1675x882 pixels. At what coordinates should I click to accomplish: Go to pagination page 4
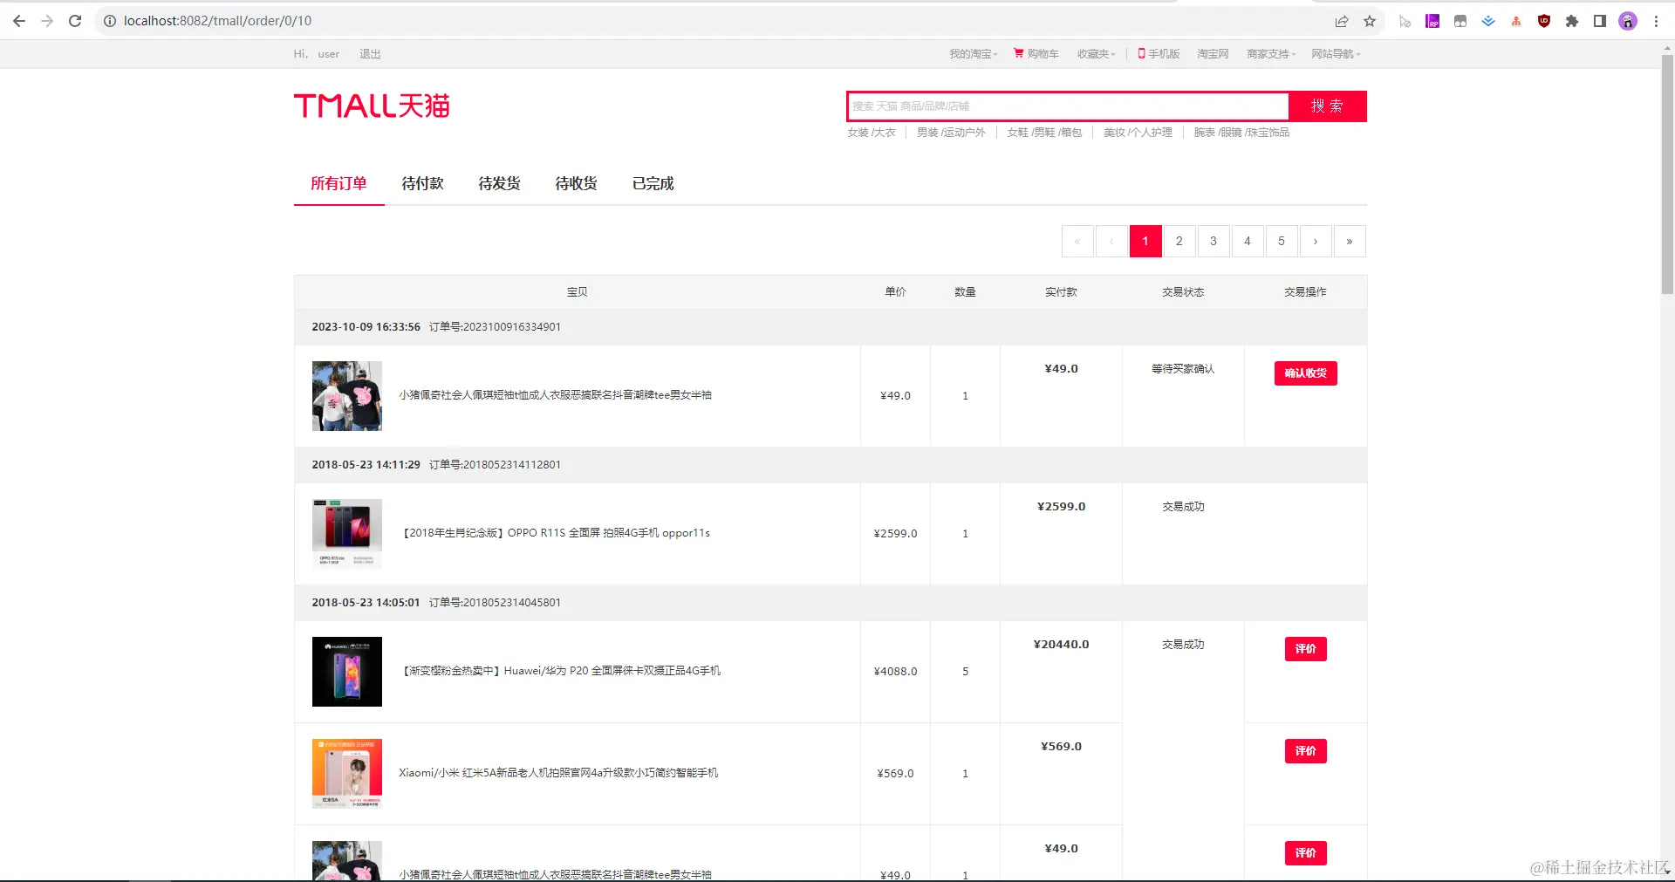point(1248,242)
